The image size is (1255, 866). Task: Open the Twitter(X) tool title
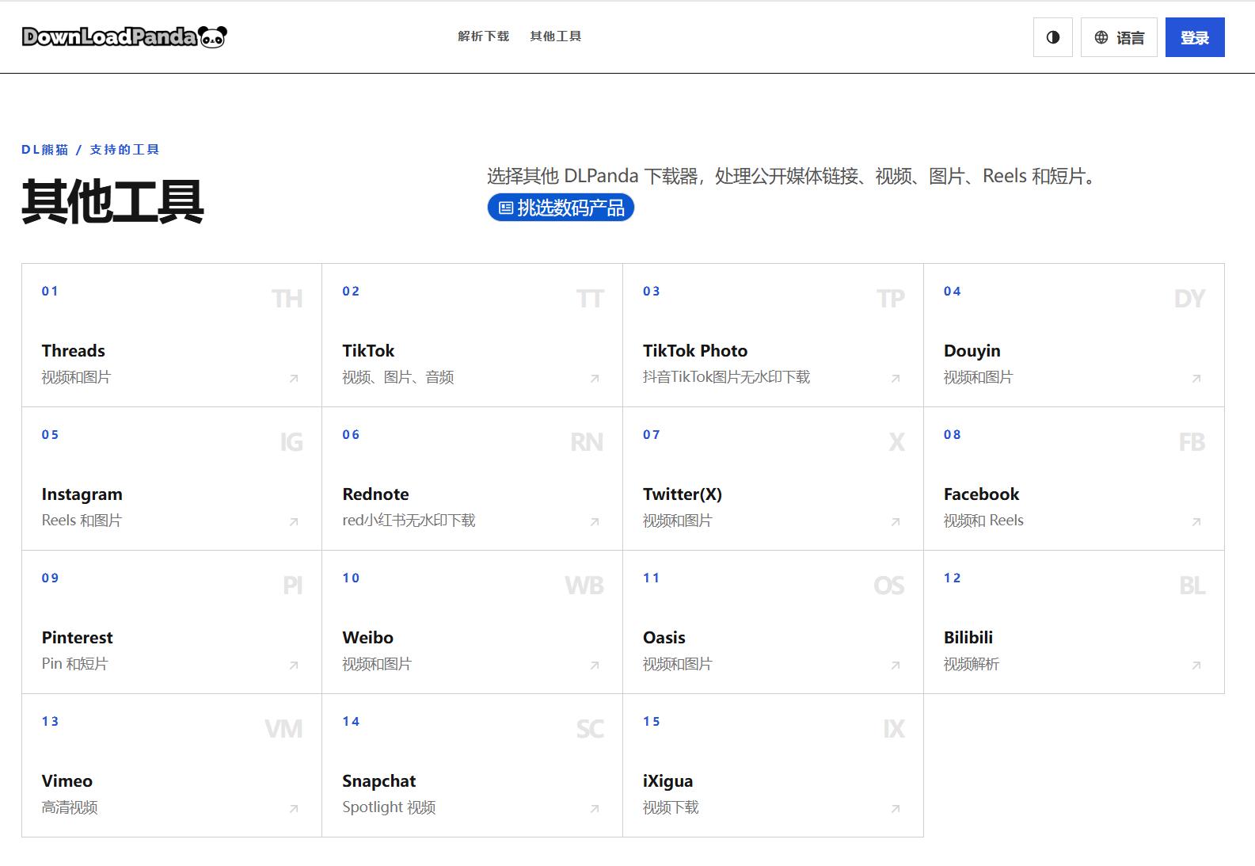coord(683,494)
